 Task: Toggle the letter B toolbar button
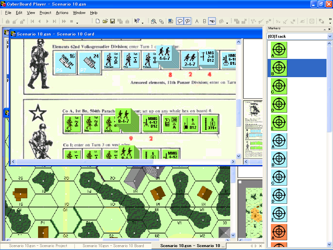coord(204,21)
